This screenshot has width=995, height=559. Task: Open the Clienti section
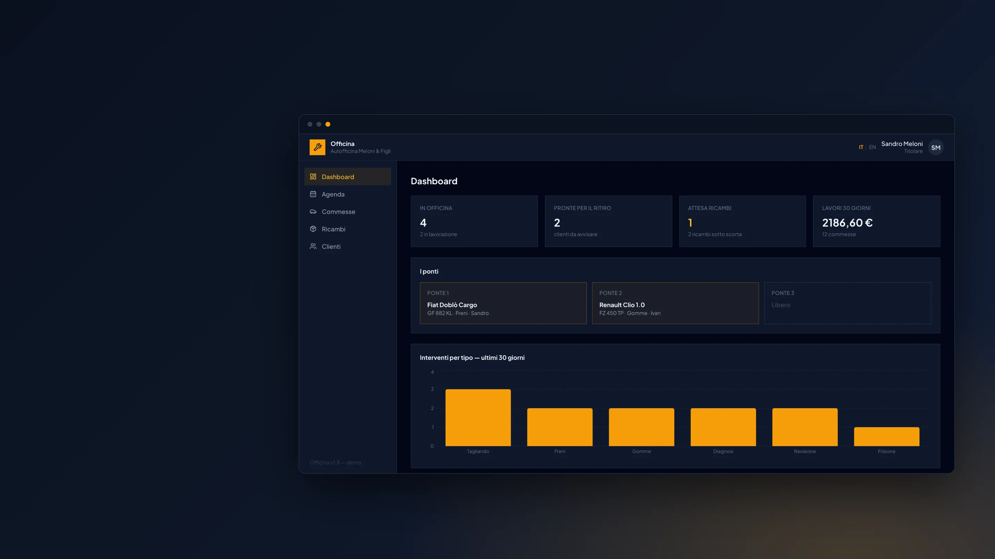pos(348,246)
